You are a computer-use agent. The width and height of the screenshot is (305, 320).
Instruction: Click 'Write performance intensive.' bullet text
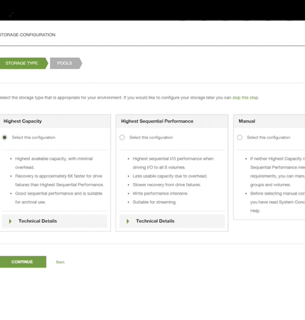point(160,193)
